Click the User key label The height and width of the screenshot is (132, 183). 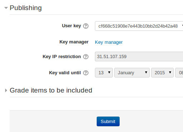point(71,26)
